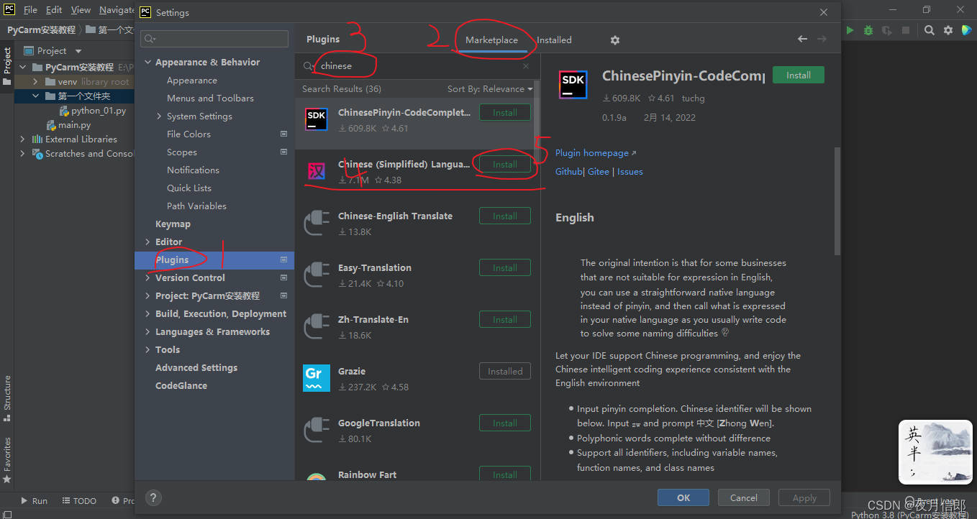Install the Chinese-English Translate plugin

tap(505, 216)
